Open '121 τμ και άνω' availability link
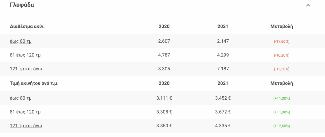Viewport: 325px width, 137px height. pos(26,69)
